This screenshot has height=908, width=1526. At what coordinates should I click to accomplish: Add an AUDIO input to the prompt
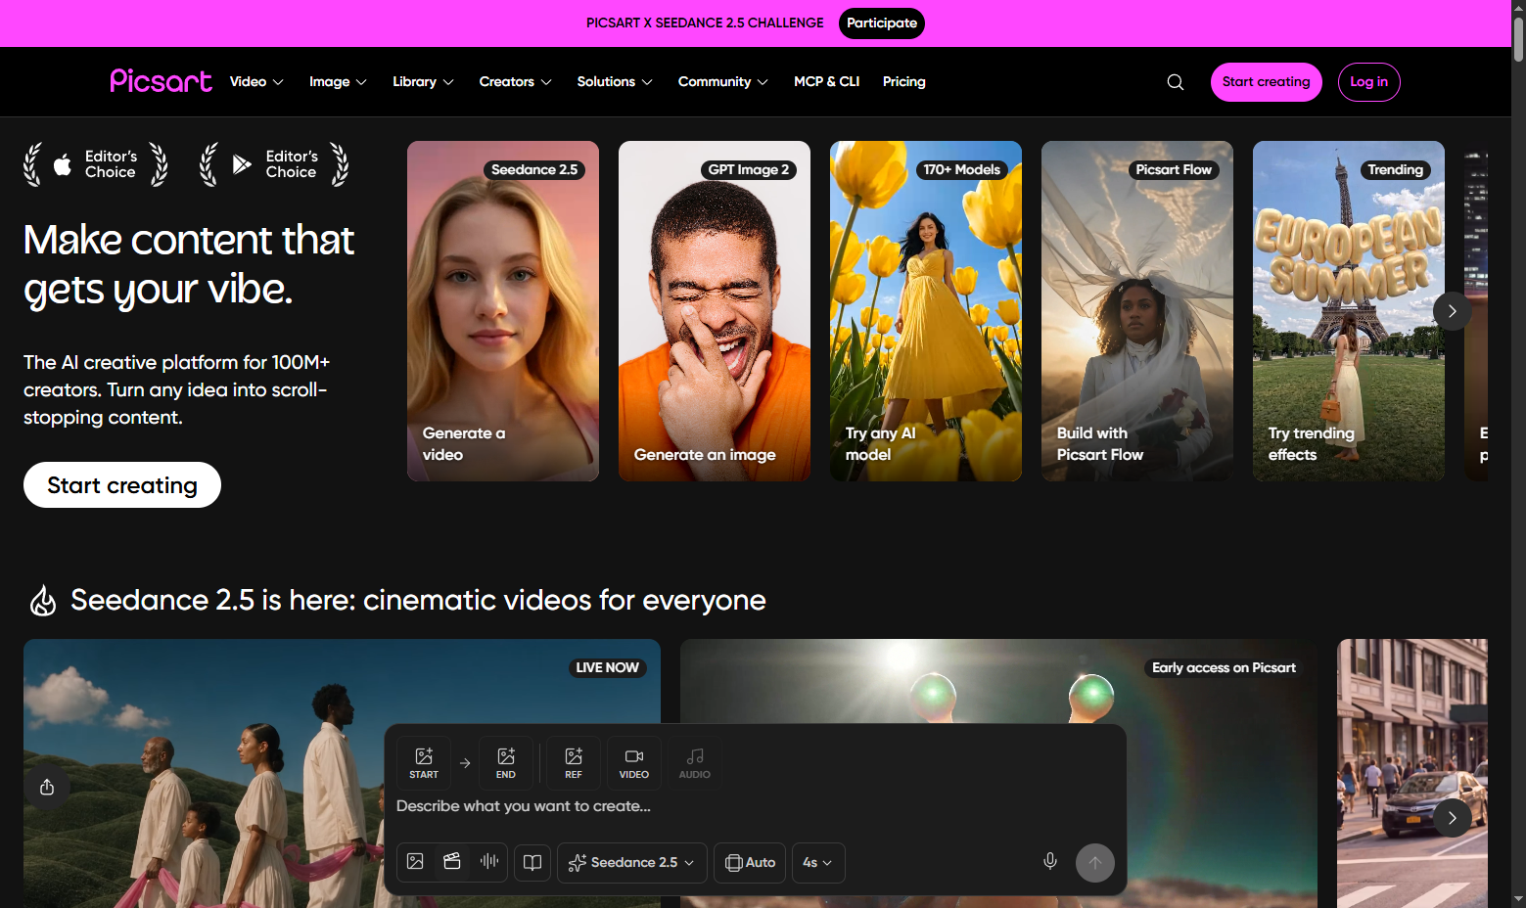tap(695, 762)
